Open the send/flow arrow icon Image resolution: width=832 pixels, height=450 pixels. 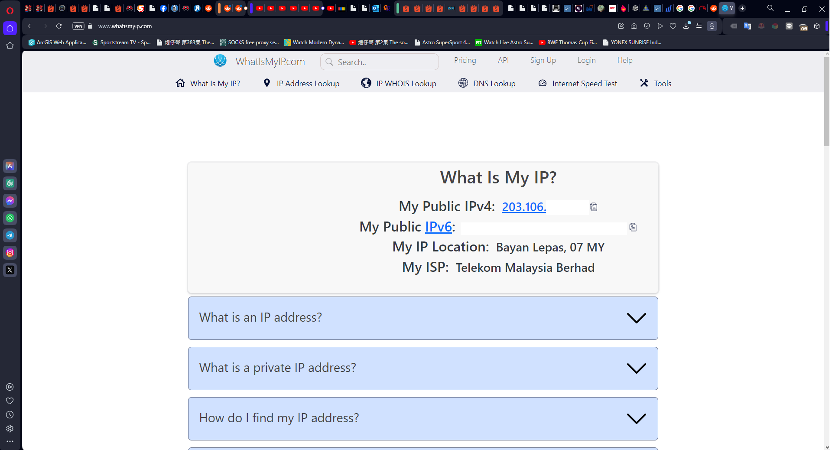pyautogui.click(x=660, y=26)
